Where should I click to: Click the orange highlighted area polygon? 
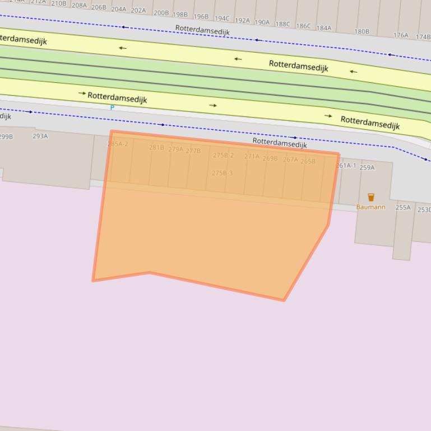(213, 235)
